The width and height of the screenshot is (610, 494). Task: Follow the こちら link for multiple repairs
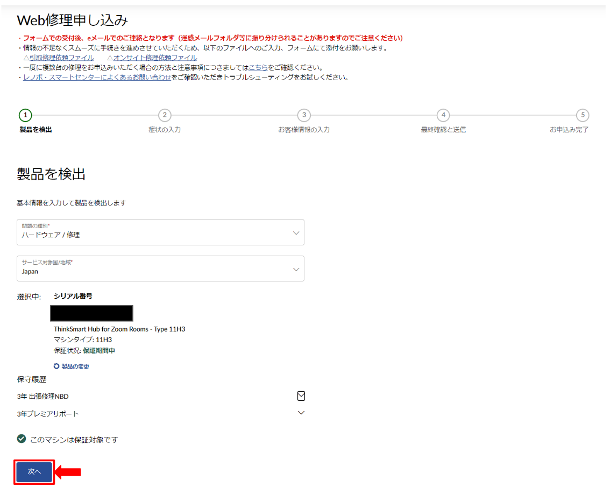(x=258, y=67)
